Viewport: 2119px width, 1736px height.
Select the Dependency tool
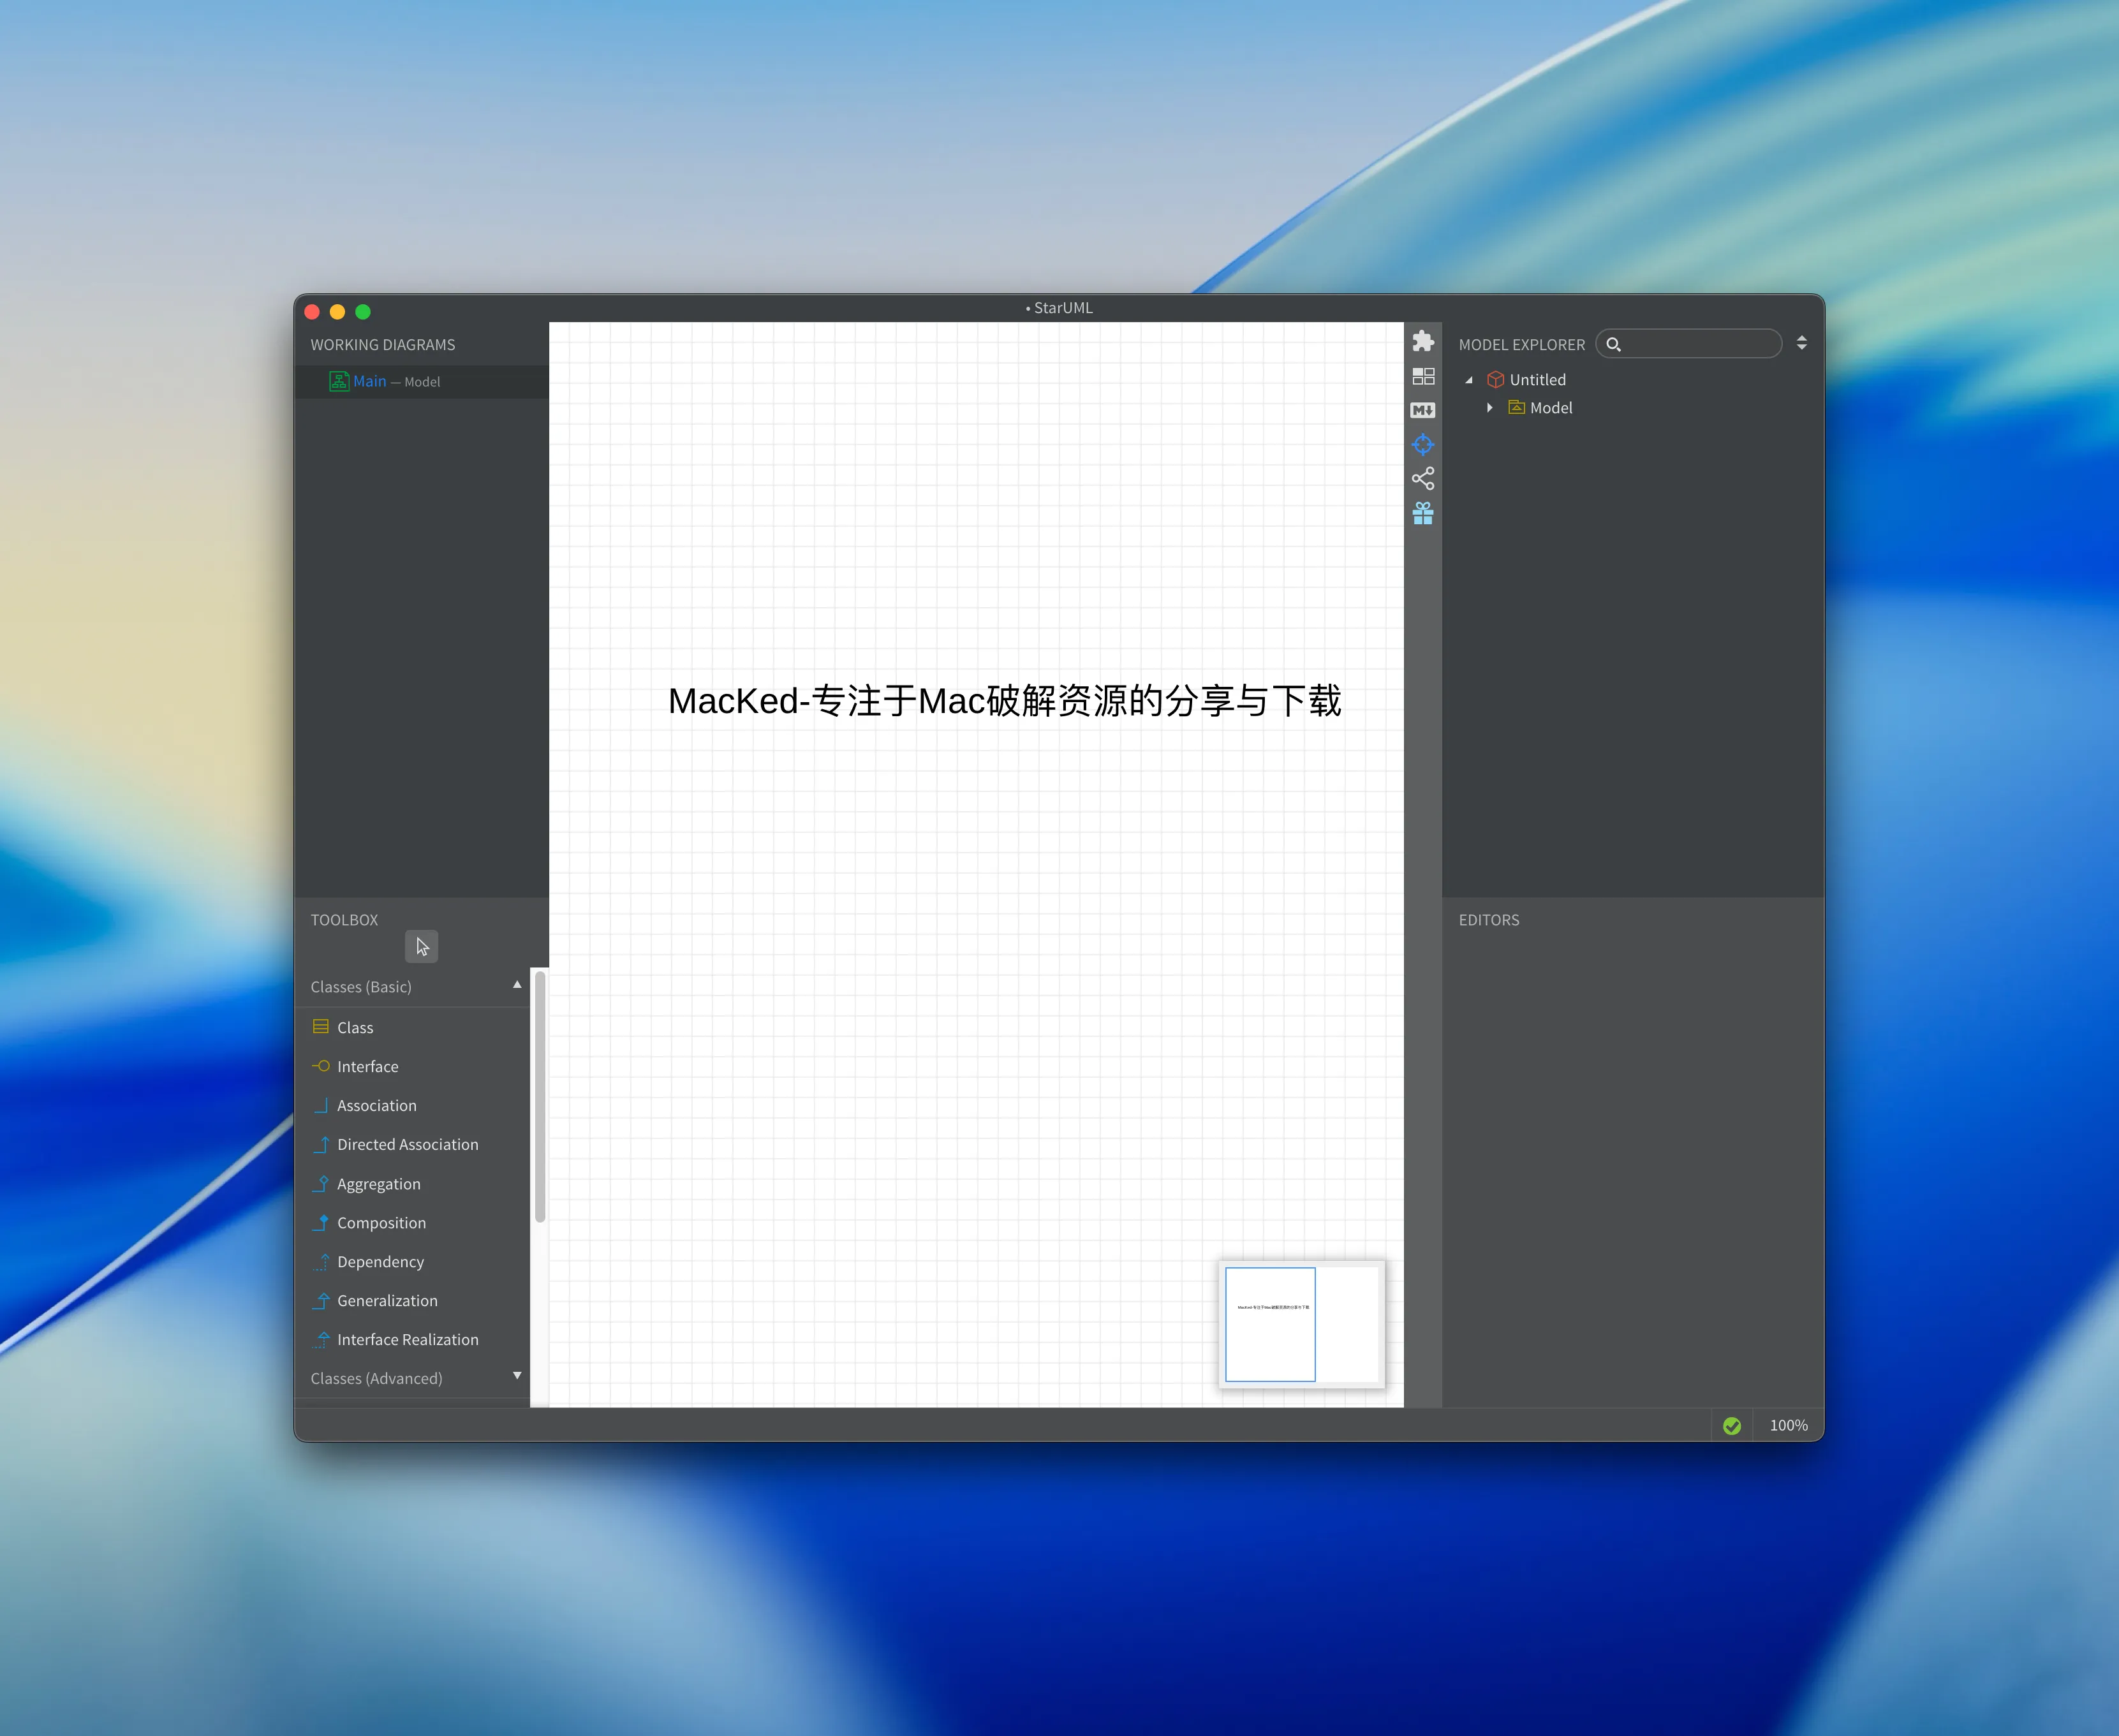[x=413, y=1262]
